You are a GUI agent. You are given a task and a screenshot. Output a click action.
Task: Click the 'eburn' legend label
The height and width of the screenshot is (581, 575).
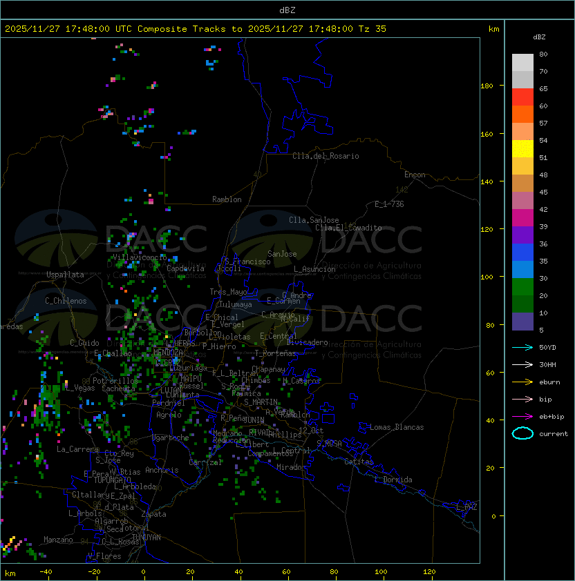[549, 382]
